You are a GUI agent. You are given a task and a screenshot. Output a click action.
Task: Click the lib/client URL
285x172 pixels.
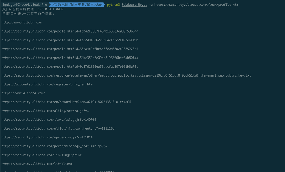37,164
